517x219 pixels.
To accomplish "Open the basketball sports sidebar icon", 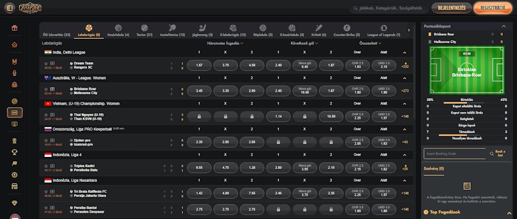I will coord(15,101).
